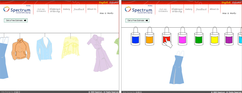
Task: Pick the lavender dress on the rack
Action: [100, 53]
